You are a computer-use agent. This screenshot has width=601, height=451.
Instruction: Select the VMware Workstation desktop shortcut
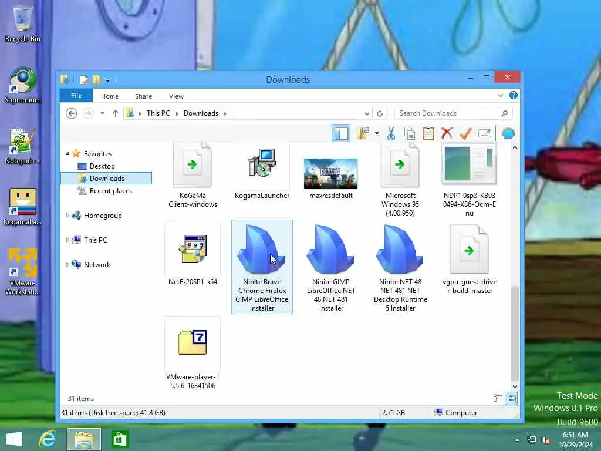[23, 271]
